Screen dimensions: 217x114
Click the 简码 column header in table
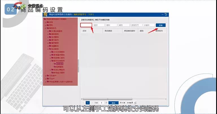146,31
